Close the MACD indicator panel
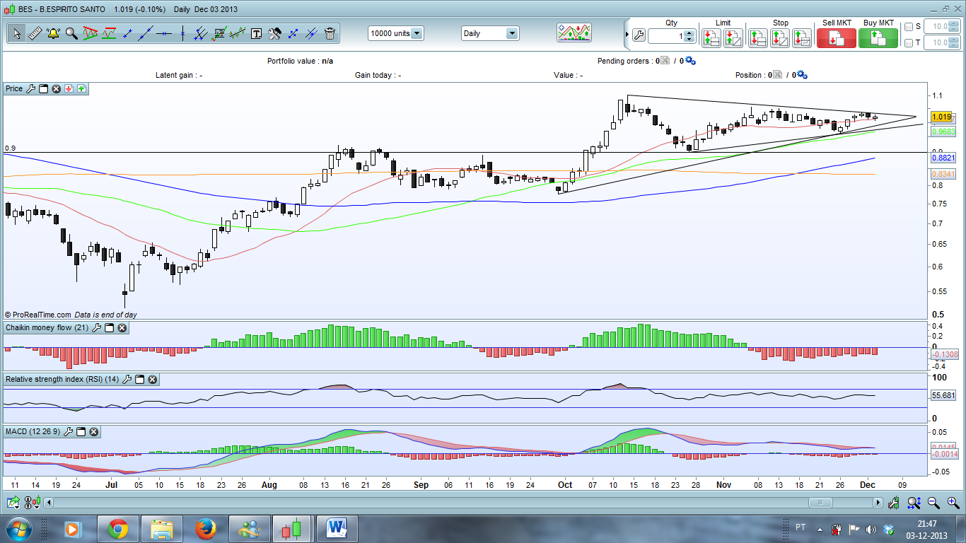Screen dimensions: 966x543 click(93, 431)
